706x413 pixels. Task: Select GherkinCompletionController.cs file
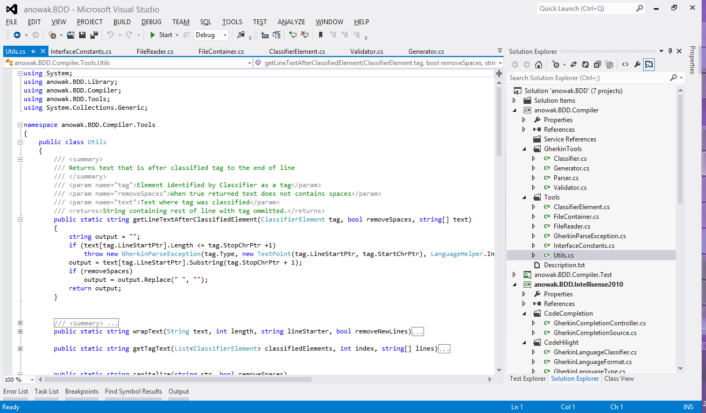(599, 323)
